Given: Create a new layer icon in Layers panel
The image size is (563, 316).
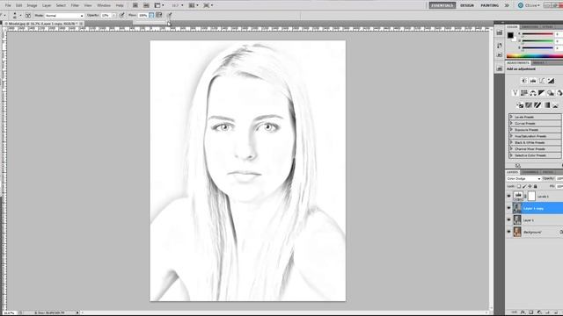Looking at the screenshot, I should 556,312.
